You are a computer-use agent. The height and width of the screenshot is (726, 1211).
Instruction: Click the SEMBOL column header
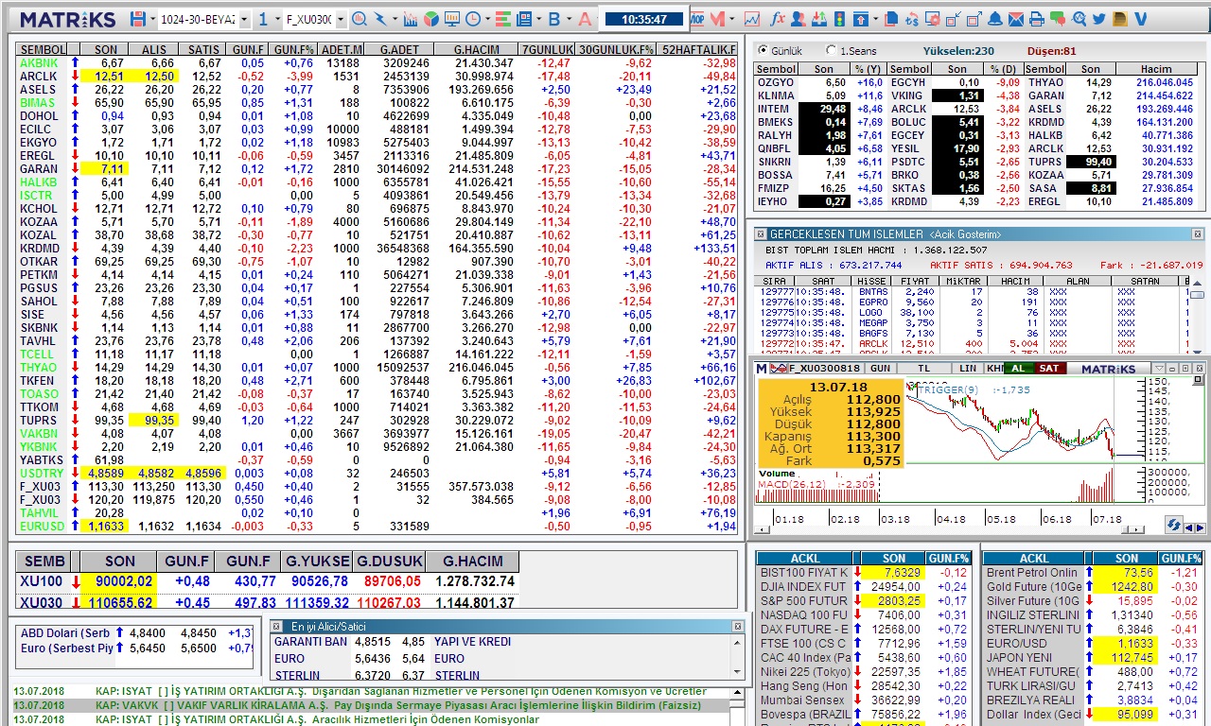(42, 49)
